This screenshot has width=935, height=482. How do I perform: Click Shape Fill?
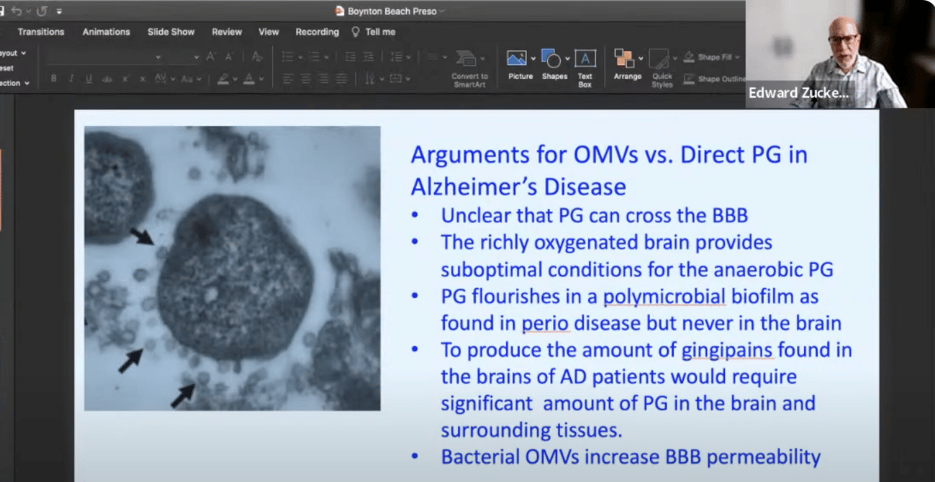coord(712,57)
